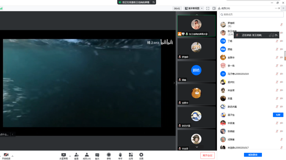Click the share screen icon
The height and width of the screenshot is (160, 286).
[63, 155]
